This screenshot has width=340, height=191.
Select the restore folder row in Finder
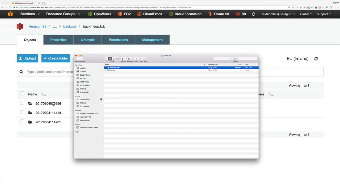(x=181, y=70)
